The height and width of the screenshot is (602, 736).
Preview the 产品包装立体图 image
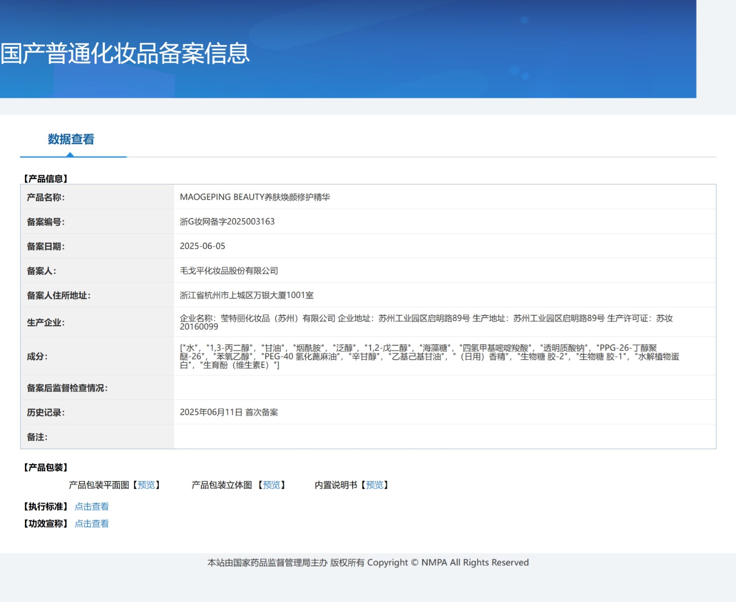tap(272, 485)
